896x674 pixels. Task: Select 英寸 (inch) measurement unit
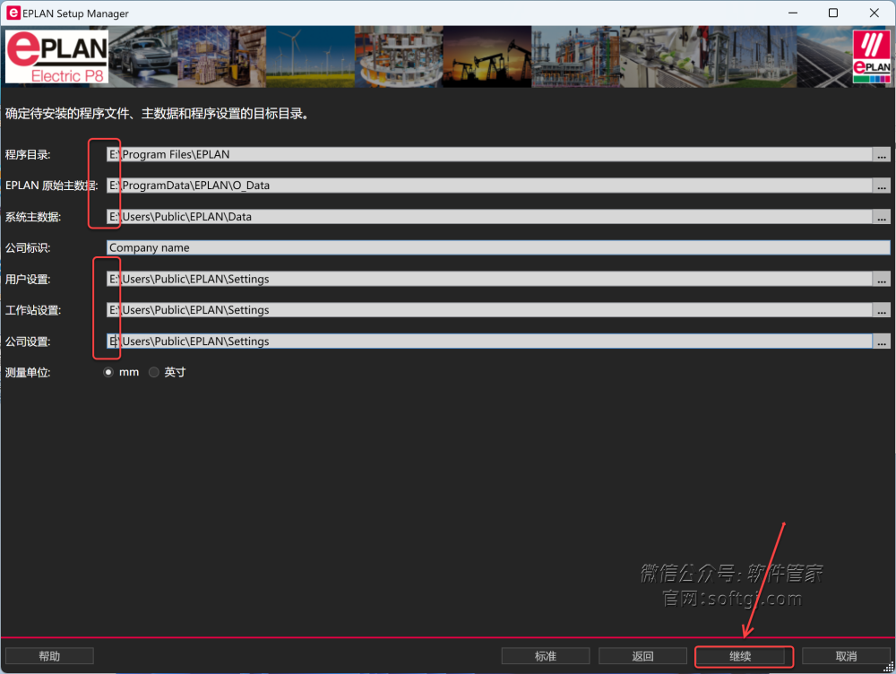click(154, 372)
